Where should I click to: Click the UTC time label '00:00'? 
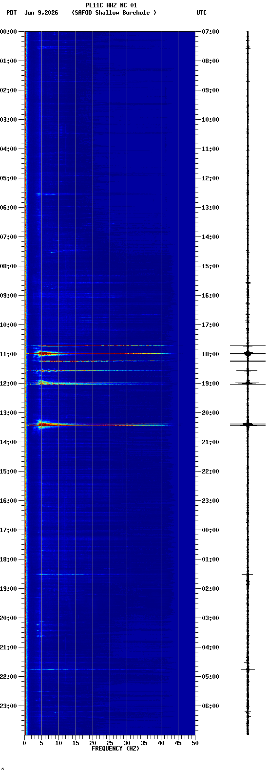pyautogui.click(x=211, y=530)
